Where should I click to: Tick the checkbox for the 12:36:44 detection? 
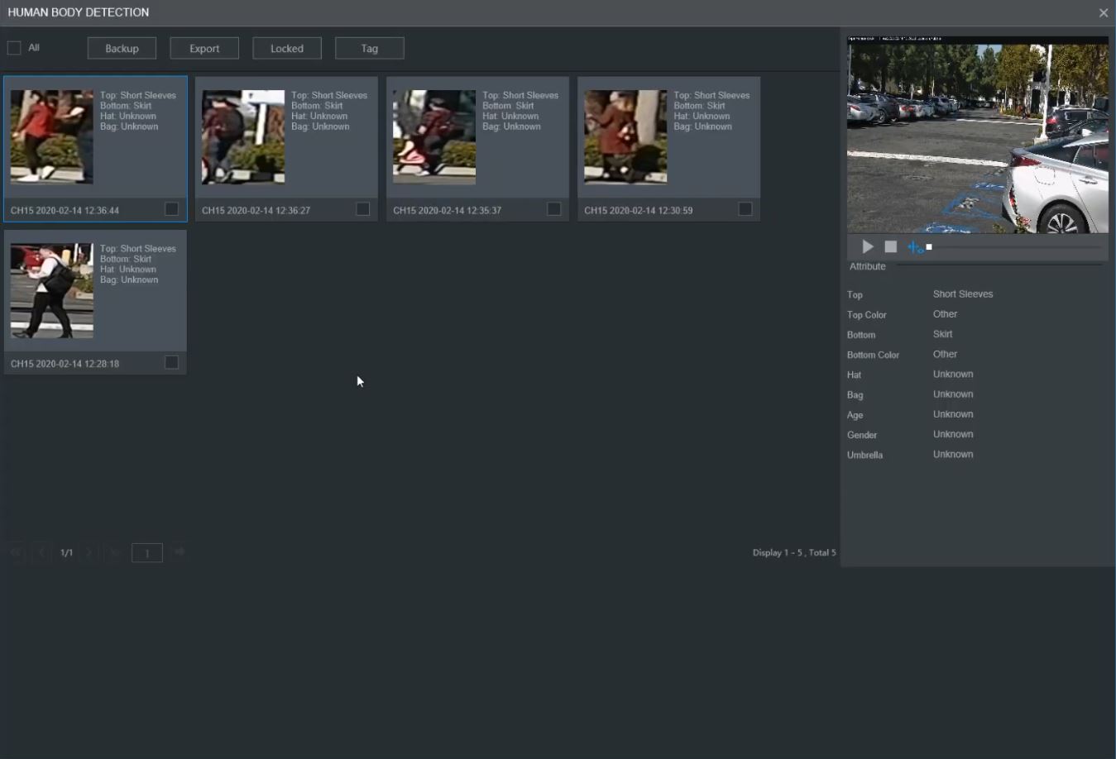(x=171, y=209)
